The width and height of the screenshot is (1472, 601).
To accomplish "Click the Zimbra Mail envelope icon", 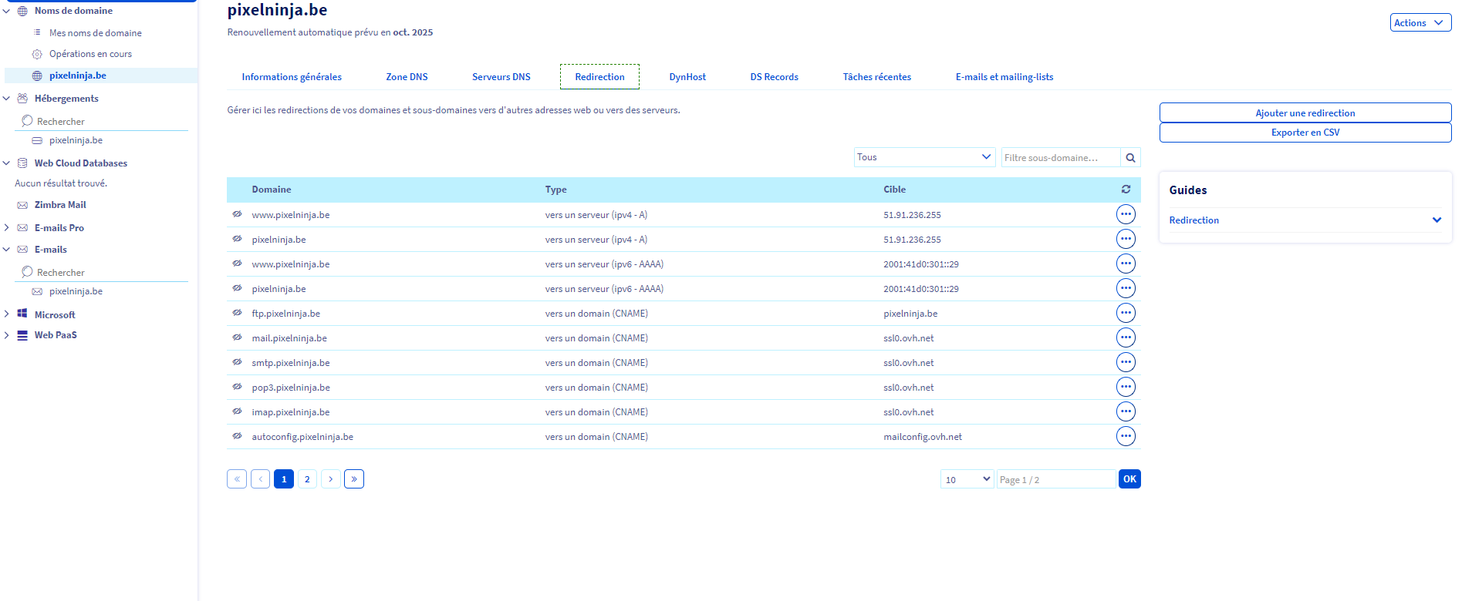I will 22,206.
